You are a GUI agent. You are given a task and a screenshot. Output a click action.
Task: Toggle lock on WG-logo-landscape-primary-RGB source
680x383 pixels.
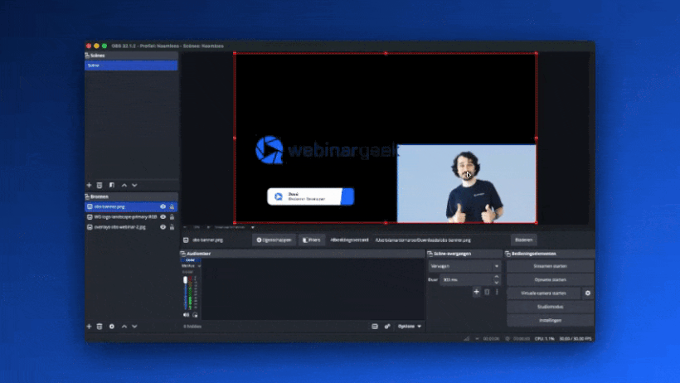pyautogui.click(x=172, y=217)
